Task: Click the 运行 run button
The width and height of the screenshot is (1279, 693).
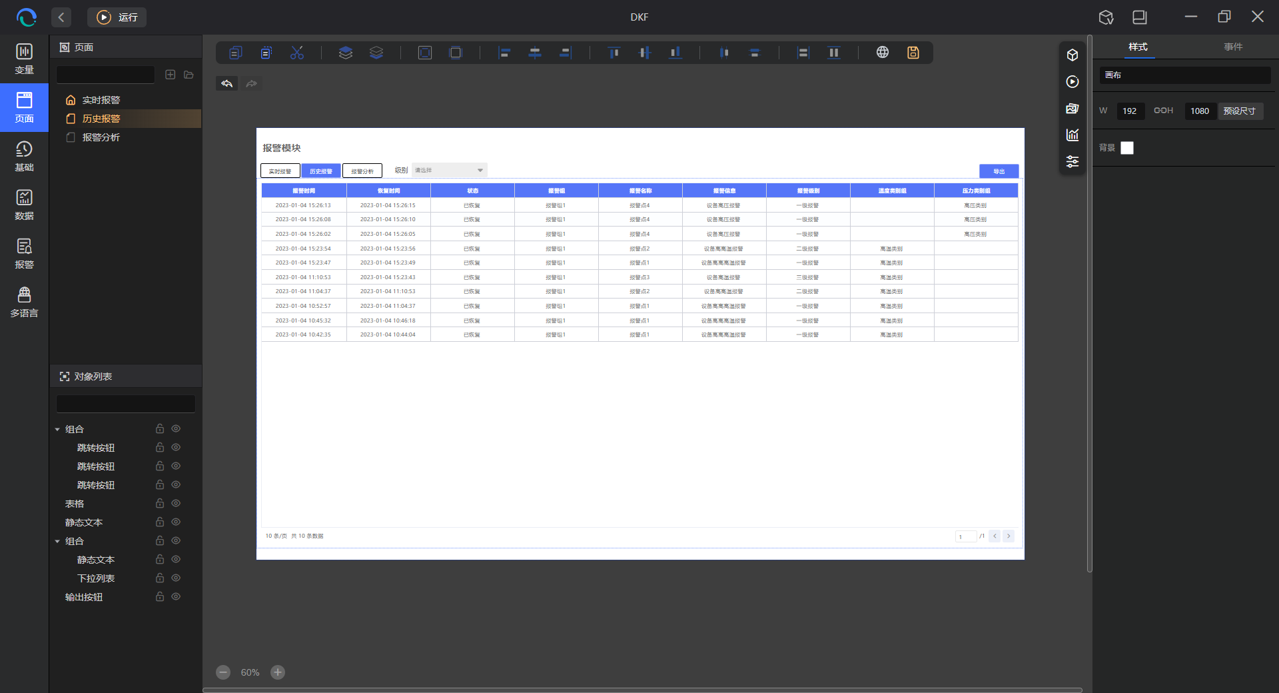Action: point(117,17)
